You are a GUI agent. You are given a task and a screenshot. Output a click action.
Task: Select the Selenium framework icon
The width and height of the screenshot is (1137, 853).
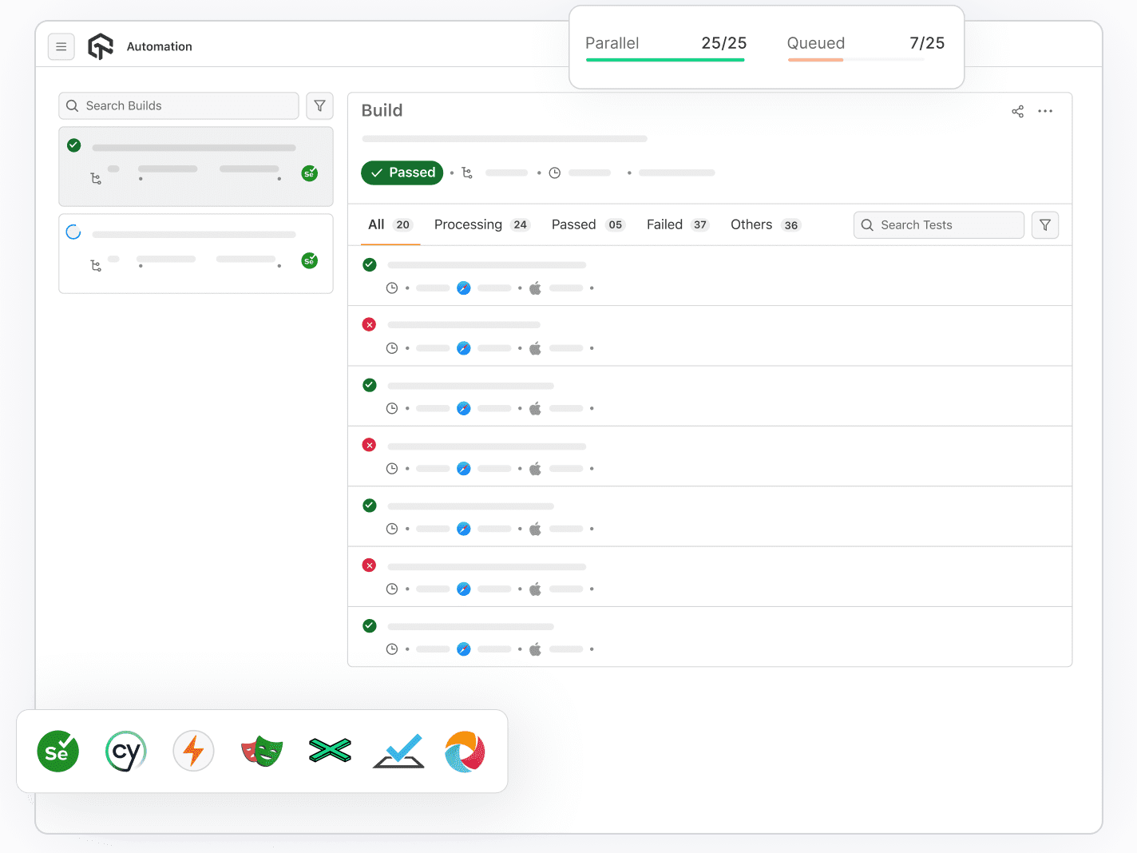coord(57,751)
